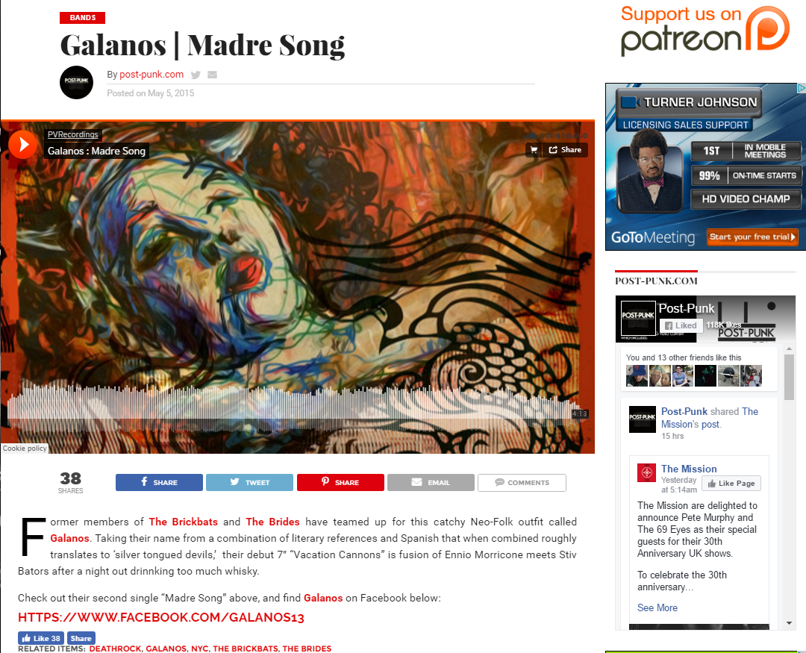This screenshot has width=806, height=653.
Task: Click the author's email envelope icon
Action: (212, 75)
